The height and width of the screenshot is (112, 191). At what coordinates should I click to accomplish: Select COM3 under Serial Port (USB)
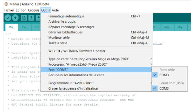click(164, 88)
